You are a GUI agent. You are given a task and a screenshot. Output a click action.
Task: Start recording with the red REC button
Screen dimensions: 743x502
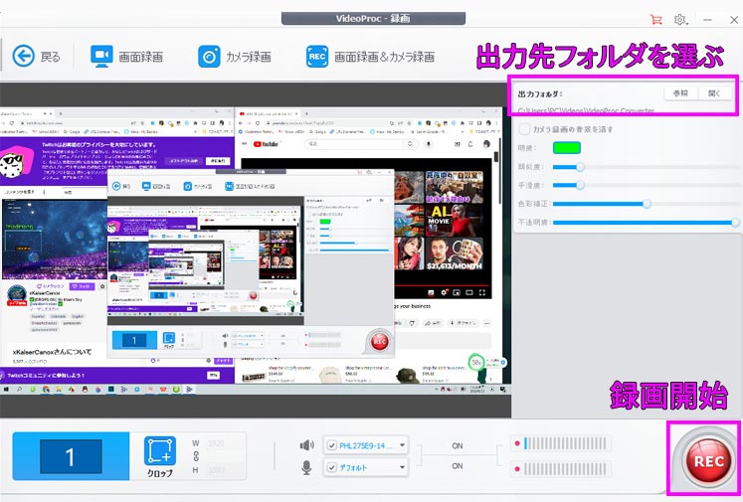pos(708,461)
